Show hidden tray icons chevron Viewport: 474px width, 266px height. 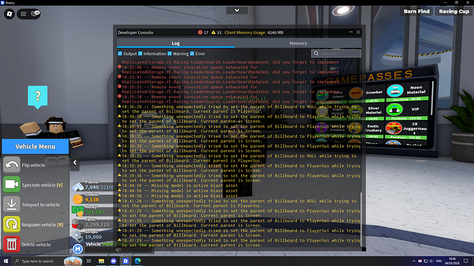pos(414,261)
